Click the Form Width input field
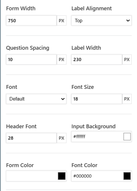This screenshot has height=191, width=137. click(31, 20)
